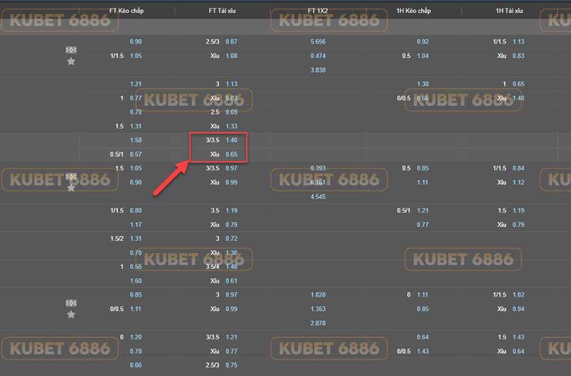The height and width of the screenshot is (376, 571).
Task: Pick 1H Xỉu odds 0.64
Action: (x=518, y=351)
